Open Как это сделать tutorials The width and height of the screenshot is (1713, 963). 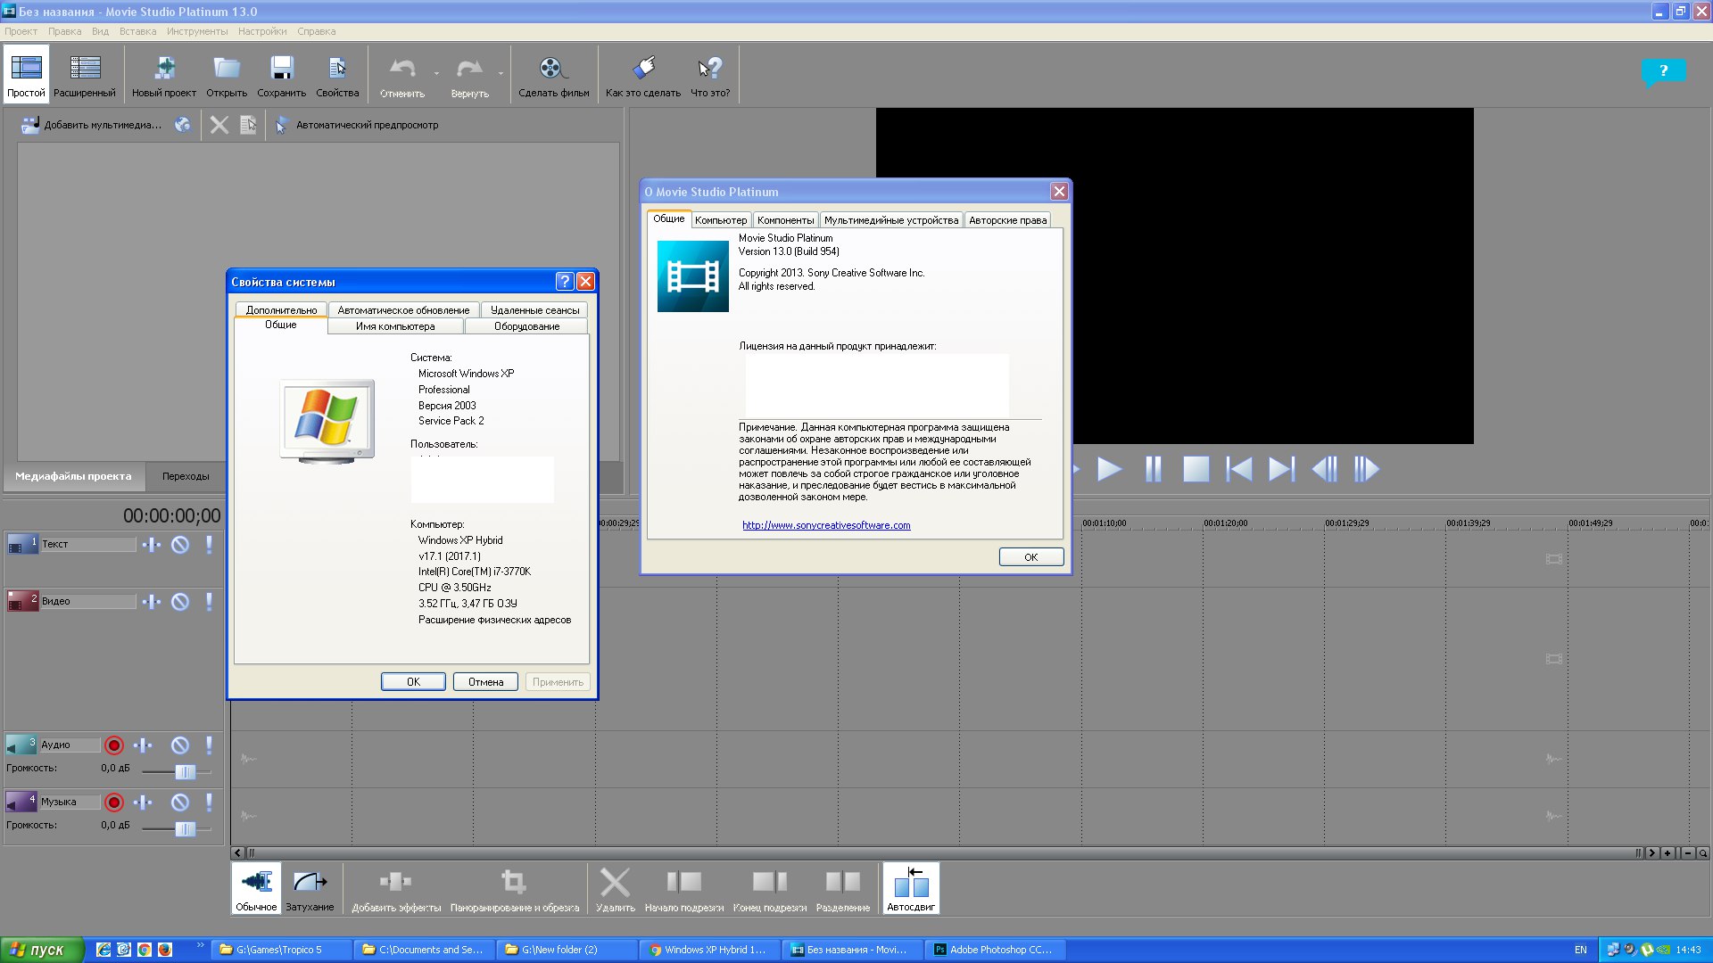tap(642, 74)
